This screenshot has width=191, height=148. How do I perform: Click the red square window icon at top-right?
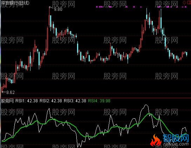point(189,3)
